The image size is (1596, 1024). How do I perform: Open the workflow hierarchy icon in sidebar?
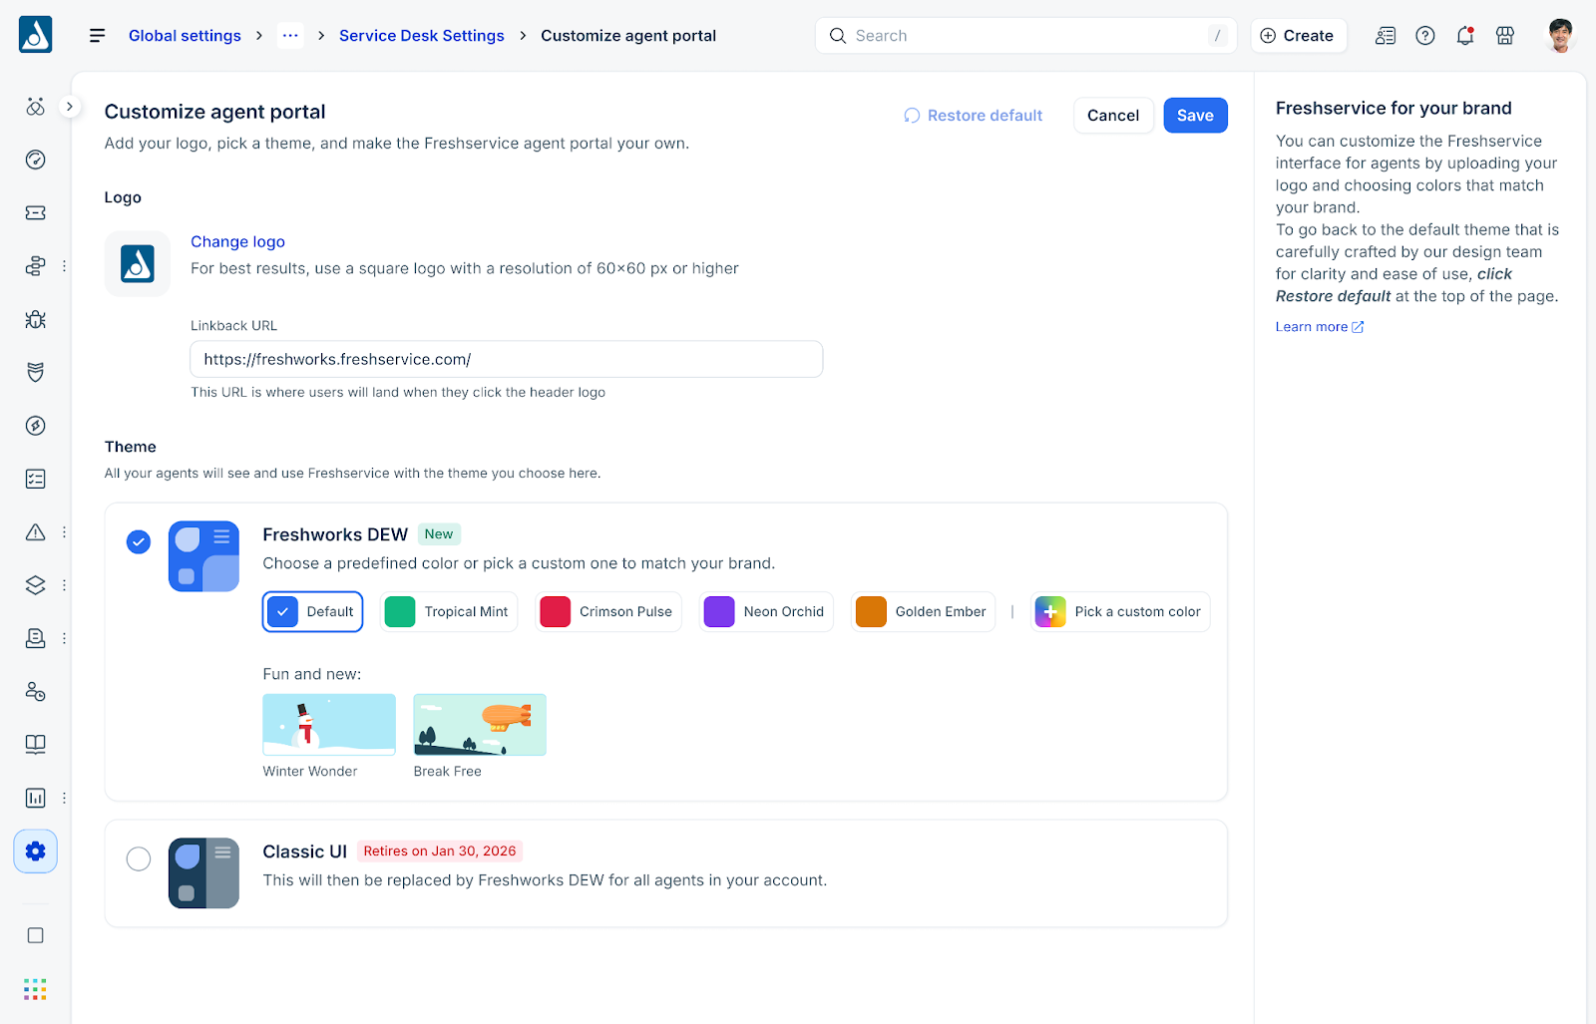pos(35,266)
